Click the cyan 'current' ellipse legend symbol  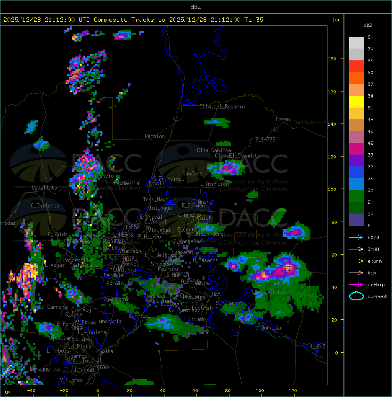(356, 296)
